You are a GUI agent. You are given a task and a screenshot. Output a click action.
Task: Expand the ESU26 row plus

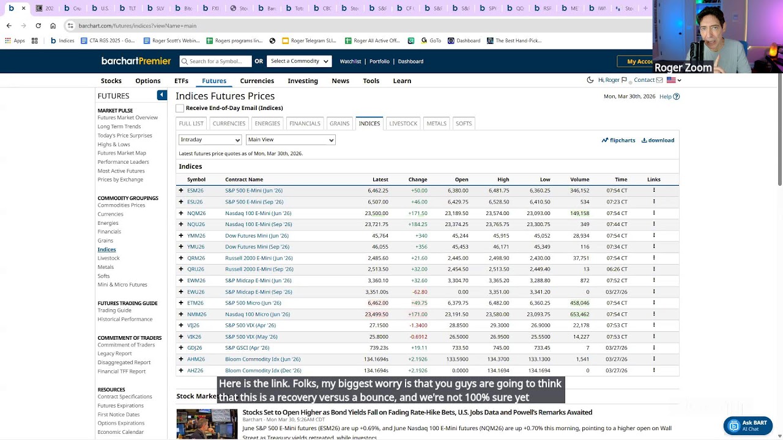[x=180, y=202]
